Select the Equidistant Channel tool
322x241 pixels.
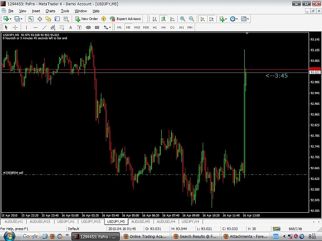pos(53,27)
